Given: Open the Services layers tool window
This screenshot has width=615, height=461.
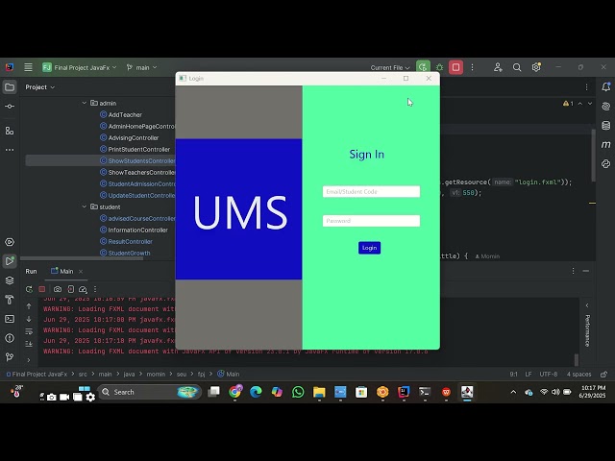Looking at the screenshot, I should (x=10, y=280).
